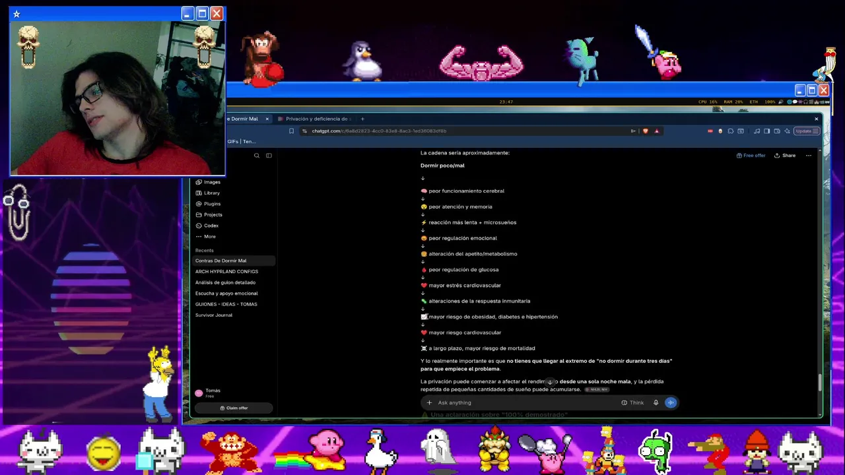Open Images in the ChatGPT sidebar
845x475 pixels.
coord(208,182)
